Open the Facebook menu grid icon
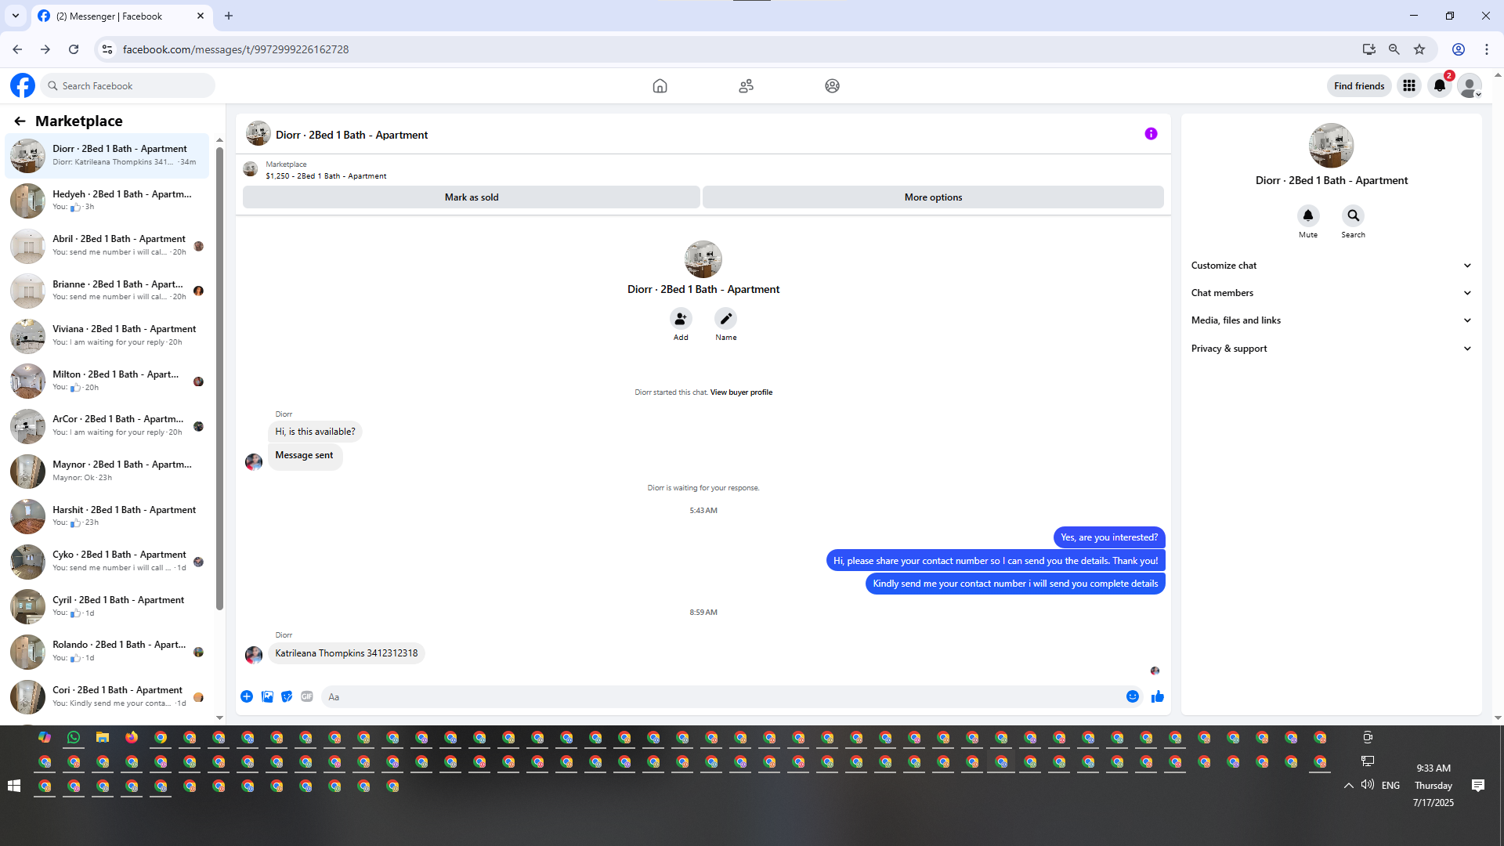The width and height of the screenshot is (1504, 846). [x=1409, y=86]
